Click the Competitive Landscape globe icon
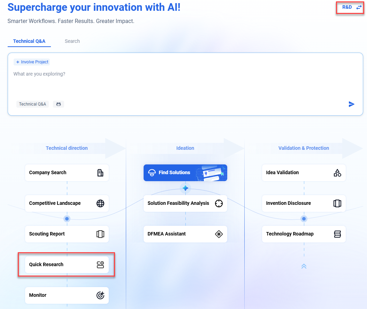Viewport: 367px width, 309px height. pyautogui.click(x=100, y=203)
